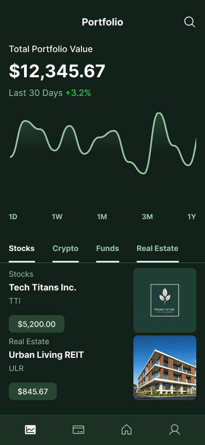This screenshot has height=445, width=205.
Task: Open the Tech Titans Inc. leaf logo thumbnail
Action: [x=165, y=300]
